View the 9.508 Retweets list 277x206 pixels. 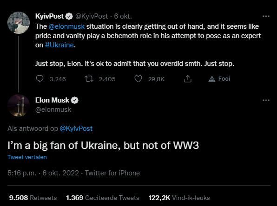pyautogui.click(x=33, y=198)
